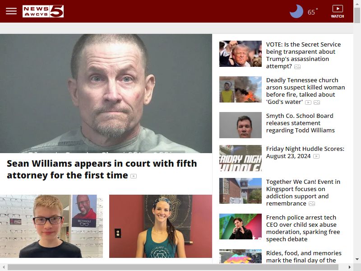The width and height of the screenshot is (361, 271).
Task: Open the 65 degree temperature reading
Action: point(312,12)
